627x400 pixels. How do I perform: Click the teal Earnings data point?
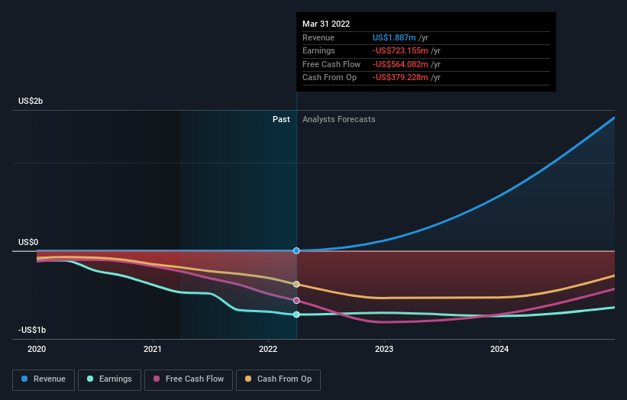pyautogui.click(x=296, y=315)
